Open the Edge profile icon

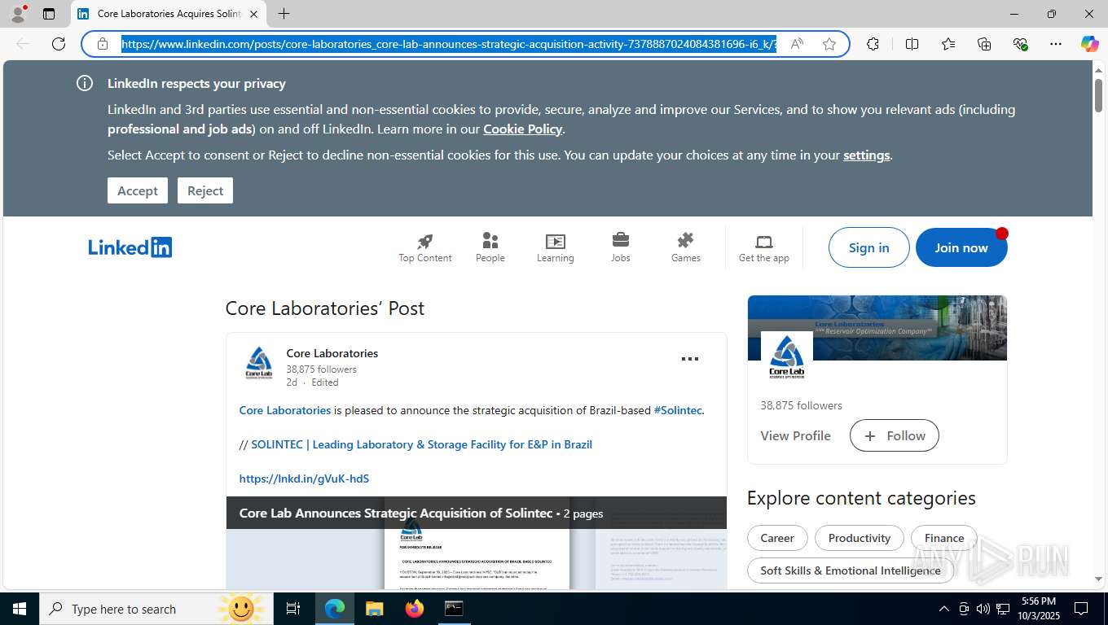coord(18,14)
